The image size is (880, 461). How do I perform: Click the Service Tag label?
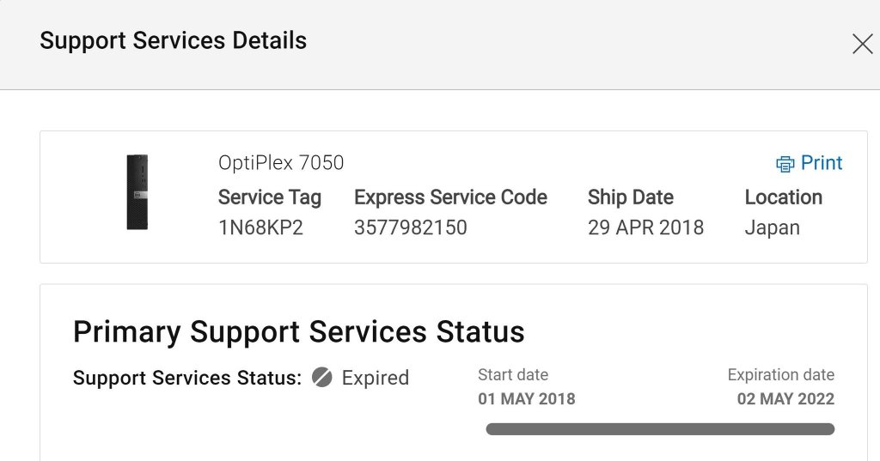[x=270, y=197]
